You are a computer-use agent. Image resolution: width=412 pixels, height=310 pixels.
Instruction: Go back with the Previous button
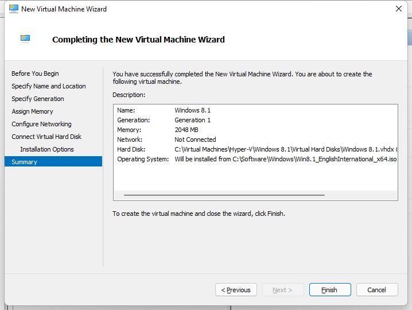point(236,290)
